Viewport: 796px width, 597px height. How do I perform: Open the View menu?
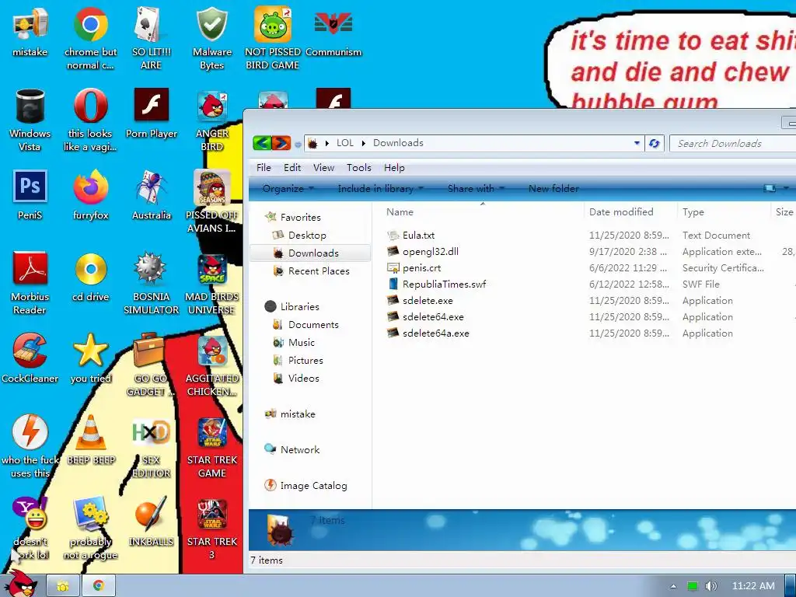click(x=323, y=168)
